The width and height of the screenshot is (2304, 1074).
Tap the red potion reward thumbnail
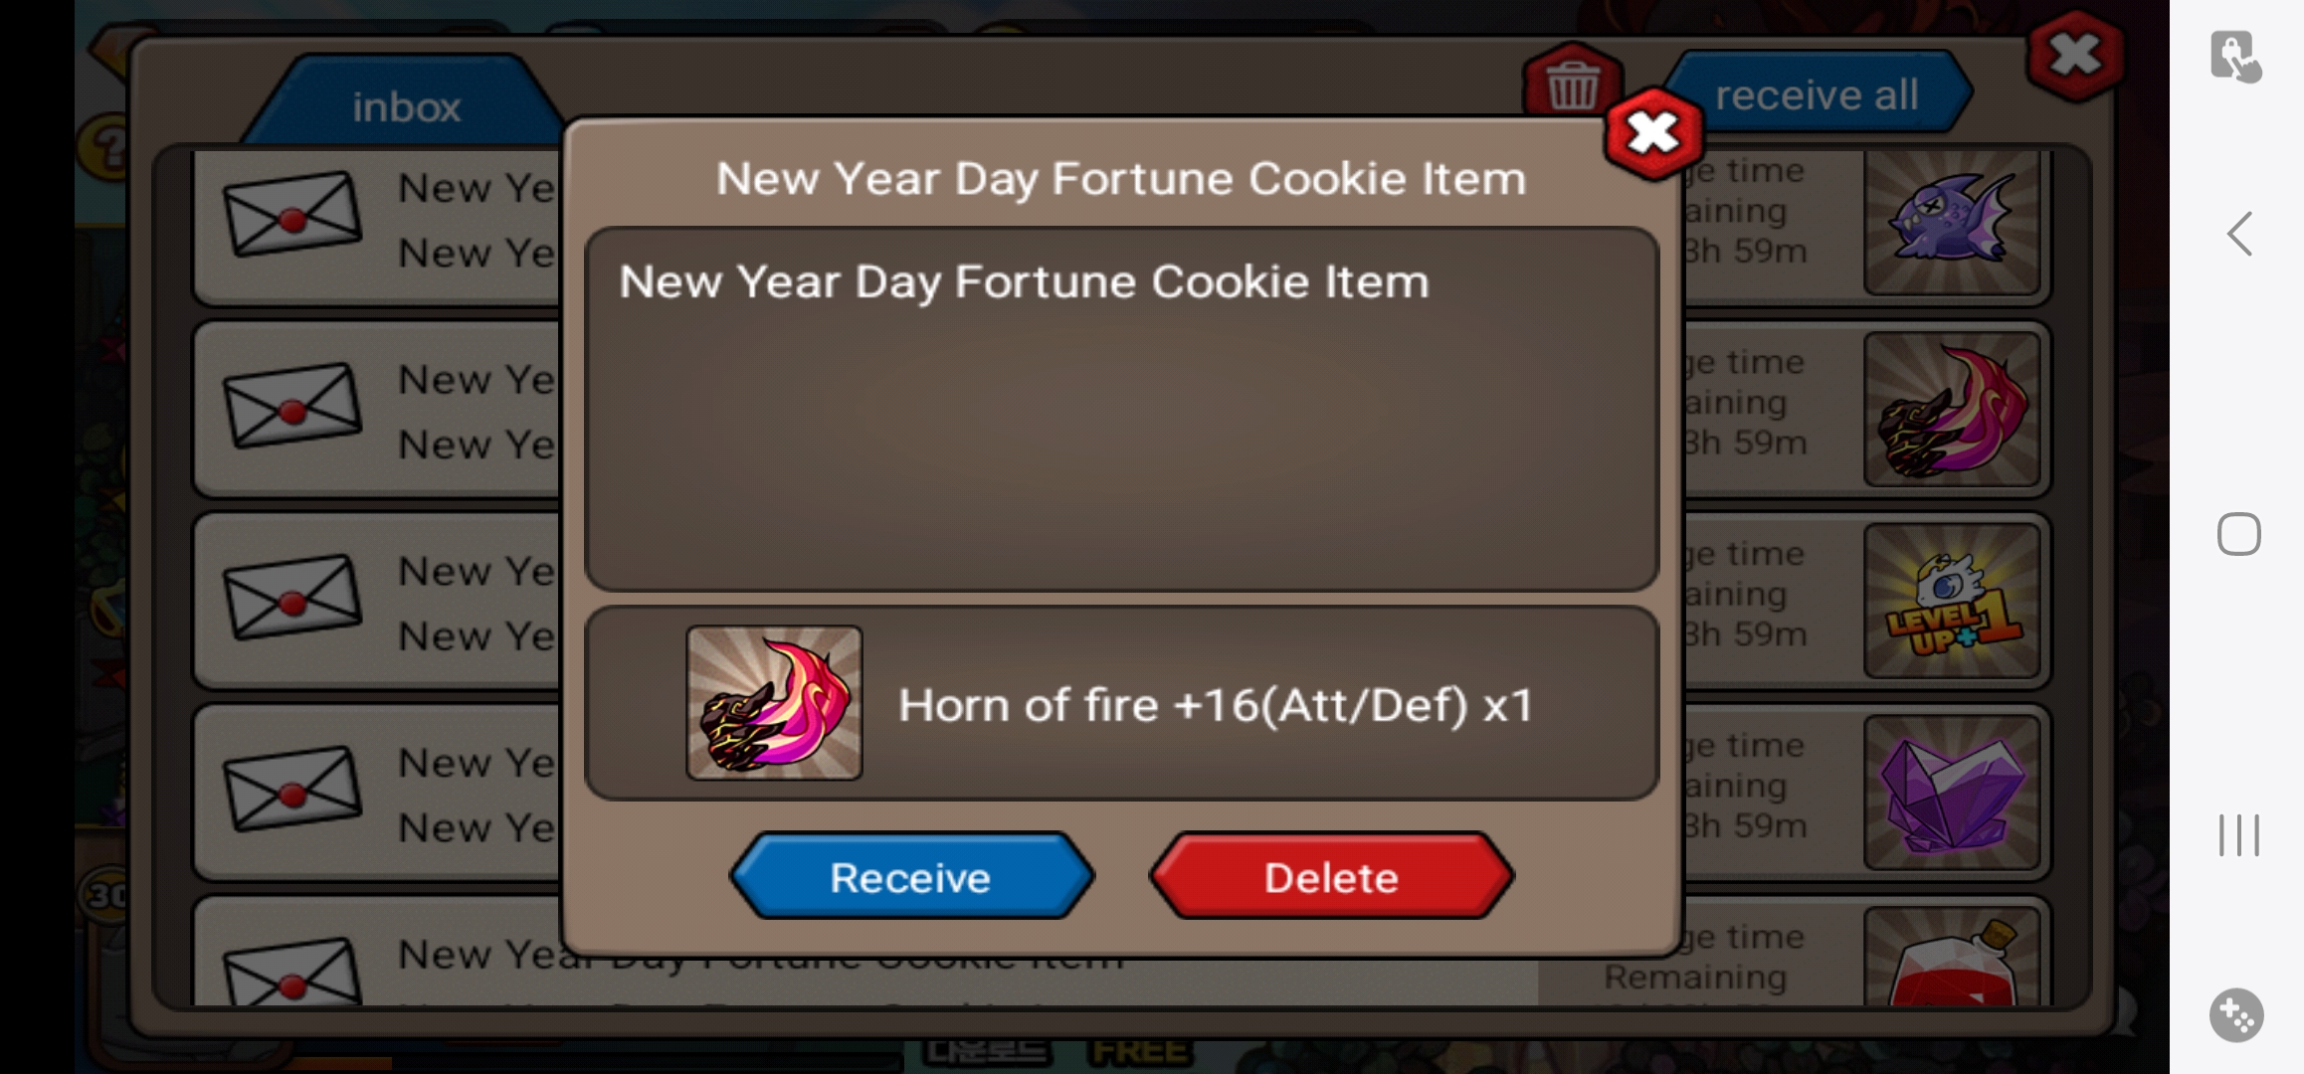click(1952, 957)
